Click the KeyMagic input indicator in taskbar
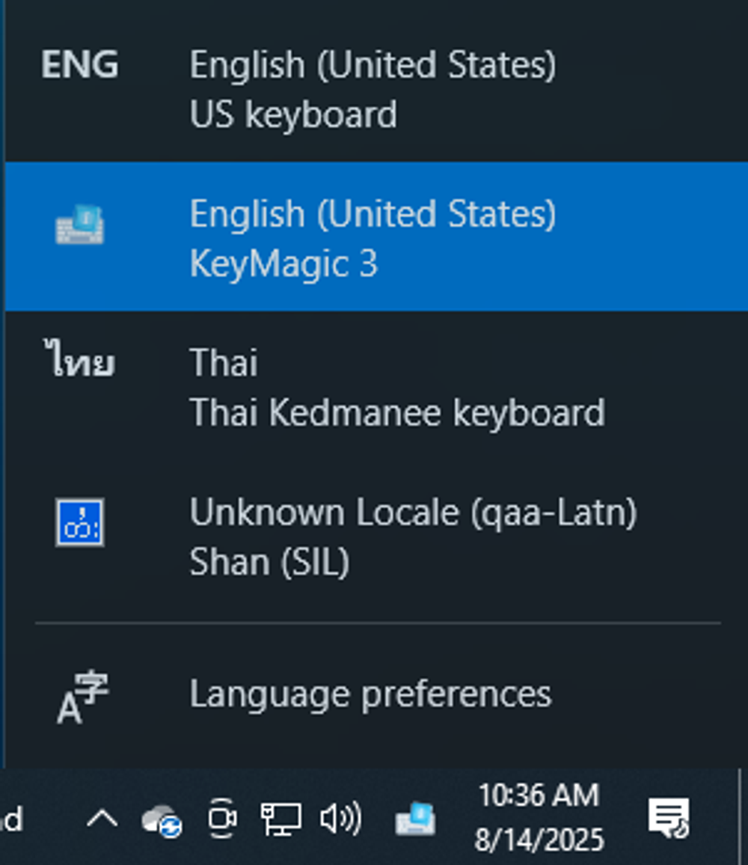 (x=415, y=819)
